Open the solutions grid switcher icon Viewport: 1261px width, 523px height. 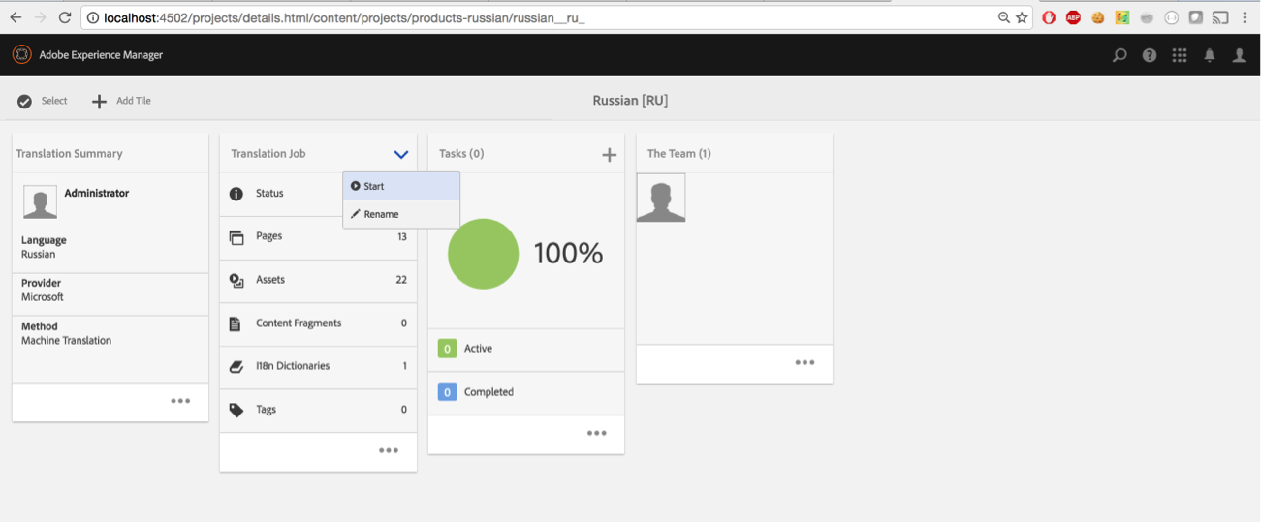coord(1180,56)
